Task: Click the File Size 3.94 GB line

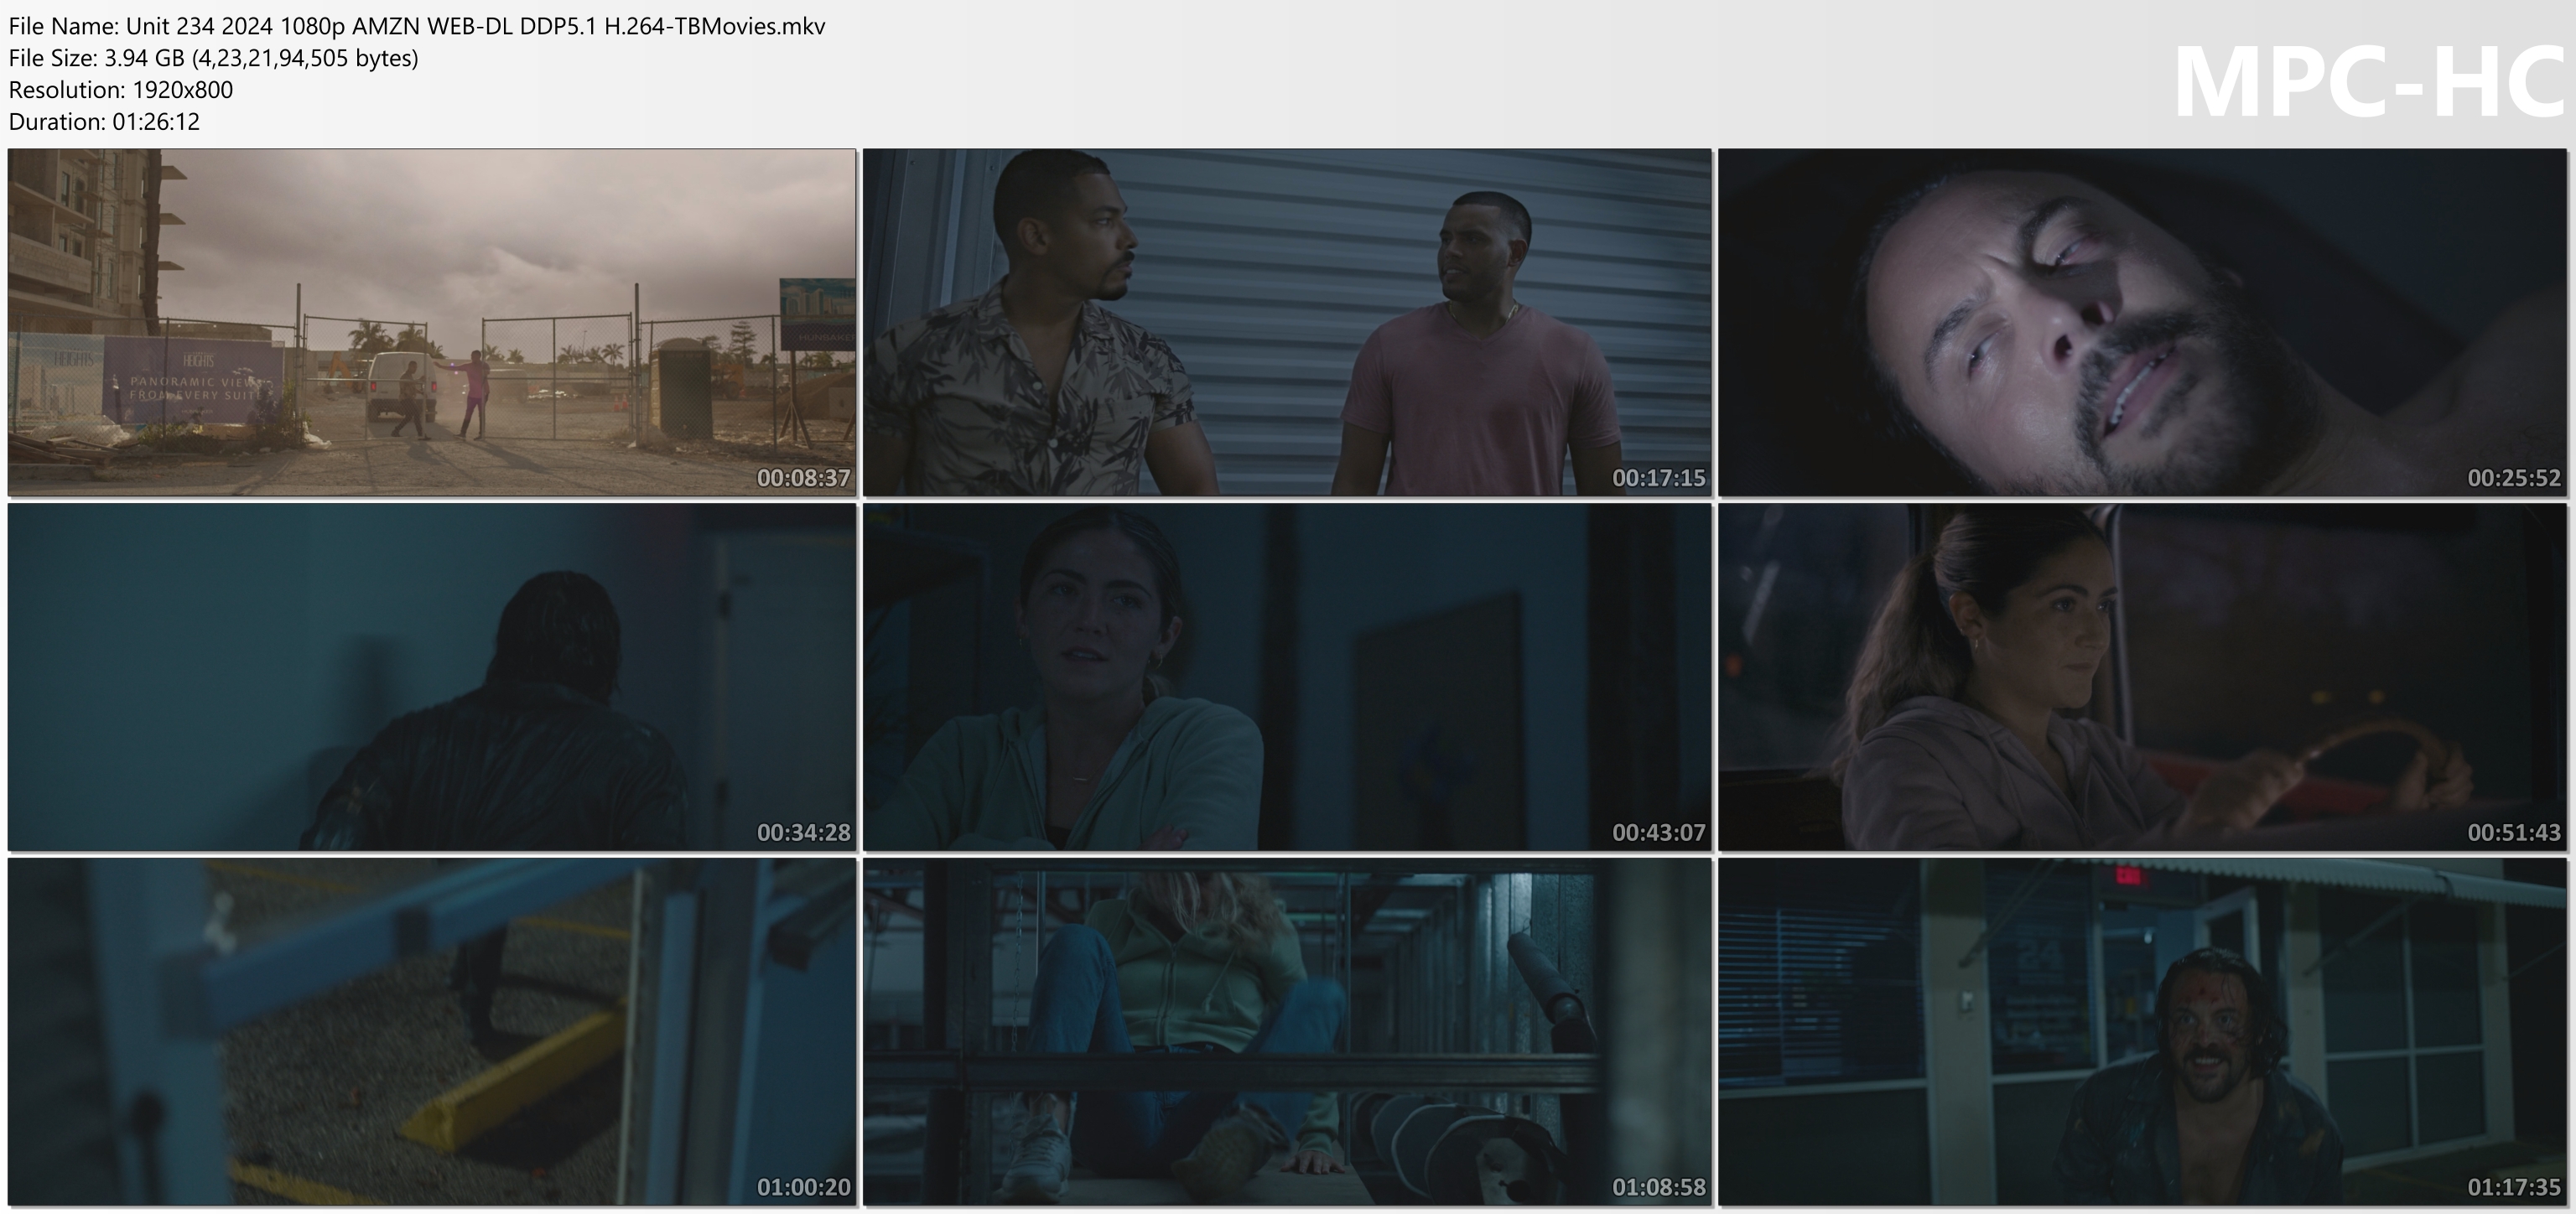Action: [x=213, y=58]
